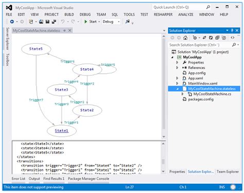Open the Error List tab

tap(19, 179)
